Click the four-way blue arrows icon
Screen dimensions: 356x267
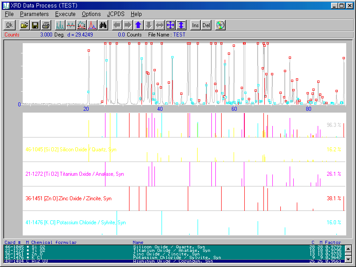170,25
